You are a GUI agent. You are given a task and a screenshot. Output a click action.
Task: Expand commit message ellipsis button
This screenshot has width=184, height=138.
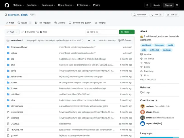pyautogui.click(x=89, y=40)
